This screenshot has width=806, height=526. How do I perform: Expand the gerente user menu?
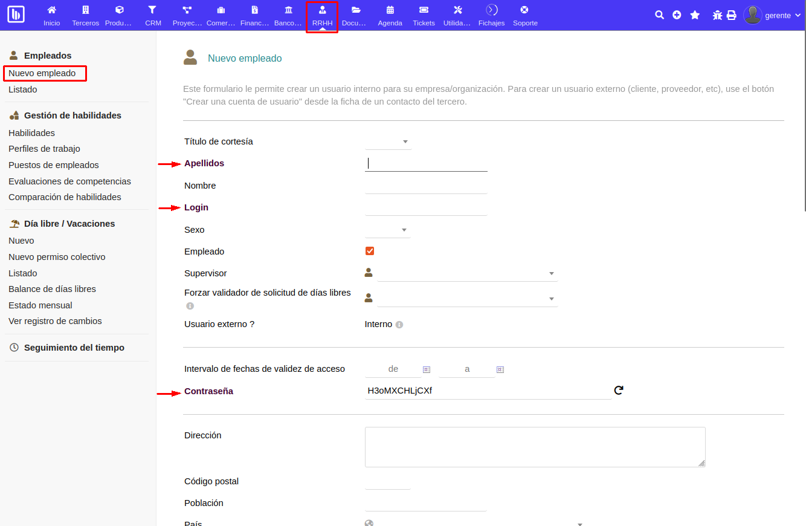click(772, 16)
